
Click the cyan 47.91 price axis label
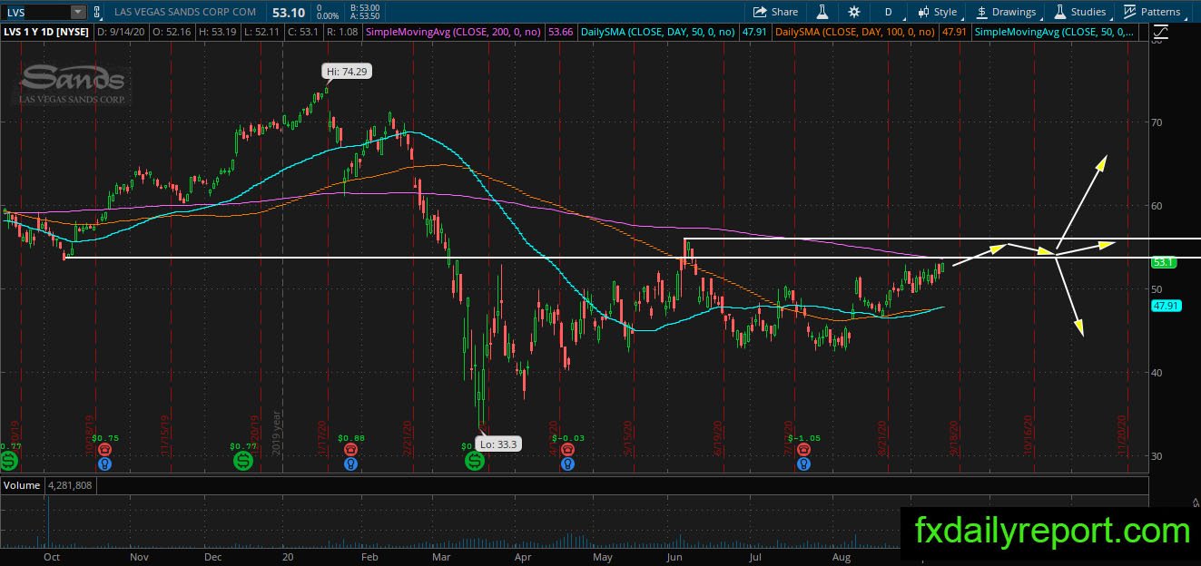pyautogui.click(x=1166, y=307)
